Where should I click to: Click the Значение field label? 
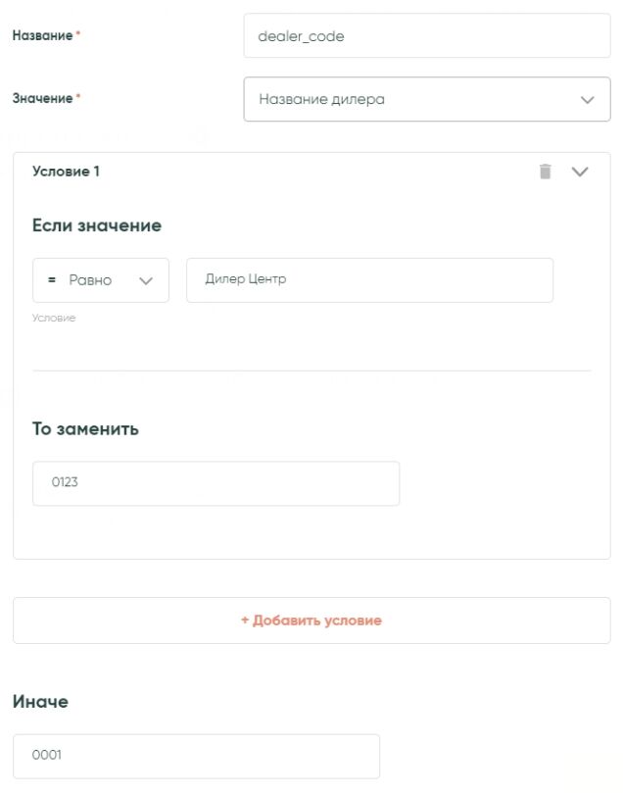(42, 99)
